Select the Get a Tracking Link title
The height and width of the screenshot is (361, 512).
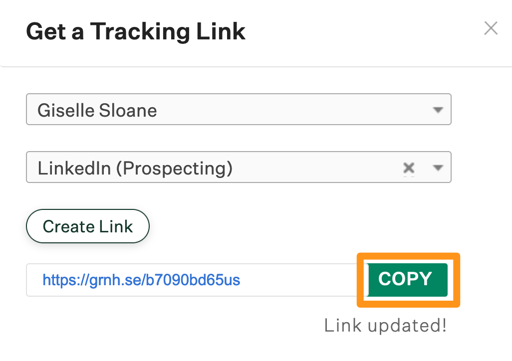136,31
